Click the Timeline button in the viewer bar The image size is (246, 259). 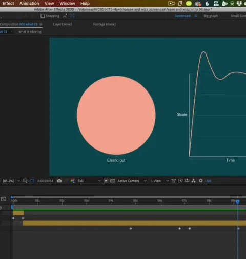click(187, 181)
